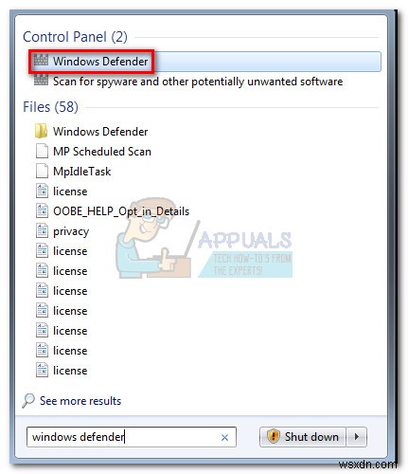Expand the Control Panel (2) results group
This screenshot has width=408, height=474.
point(75,37)
